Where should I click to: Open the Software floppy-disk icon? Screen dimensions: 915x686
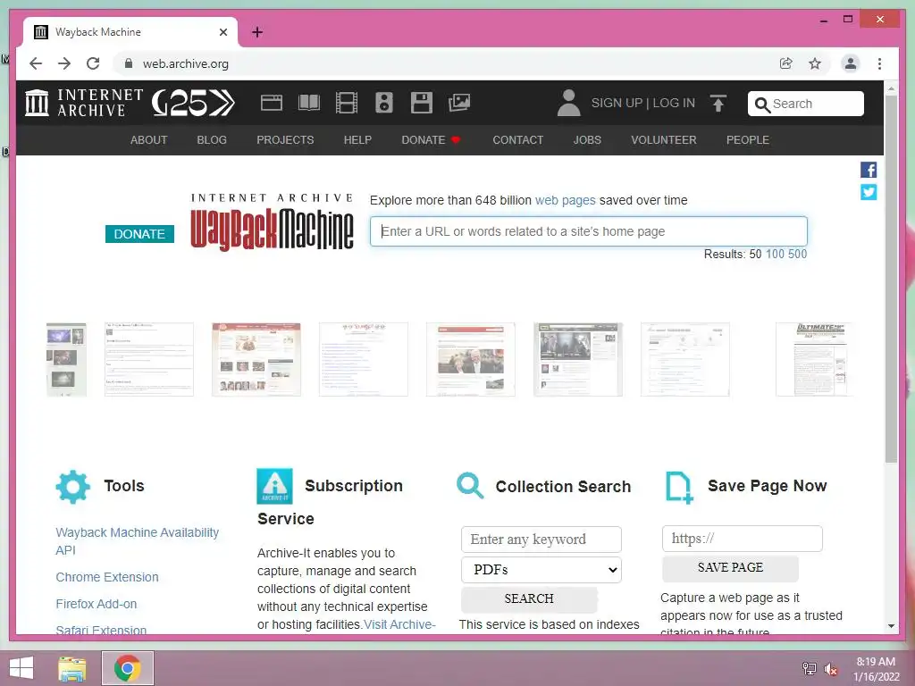point(422,103)
